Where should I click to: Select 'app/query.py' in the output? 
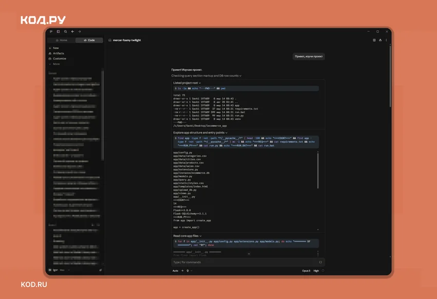(x=182, y=180)
